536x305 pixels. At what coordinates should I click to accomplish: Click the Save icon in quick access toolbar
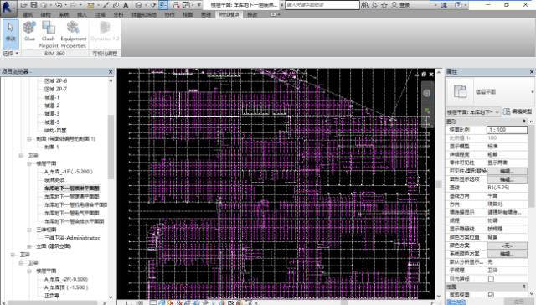(33, 5)
